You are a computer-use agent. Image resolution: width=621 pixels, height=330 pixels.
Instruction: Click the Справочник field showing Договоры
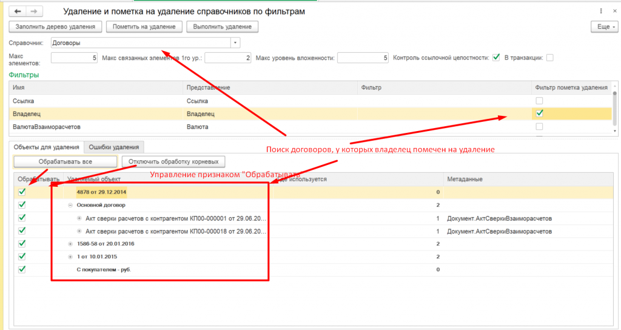pyautogui.click(x=141, y=43)
